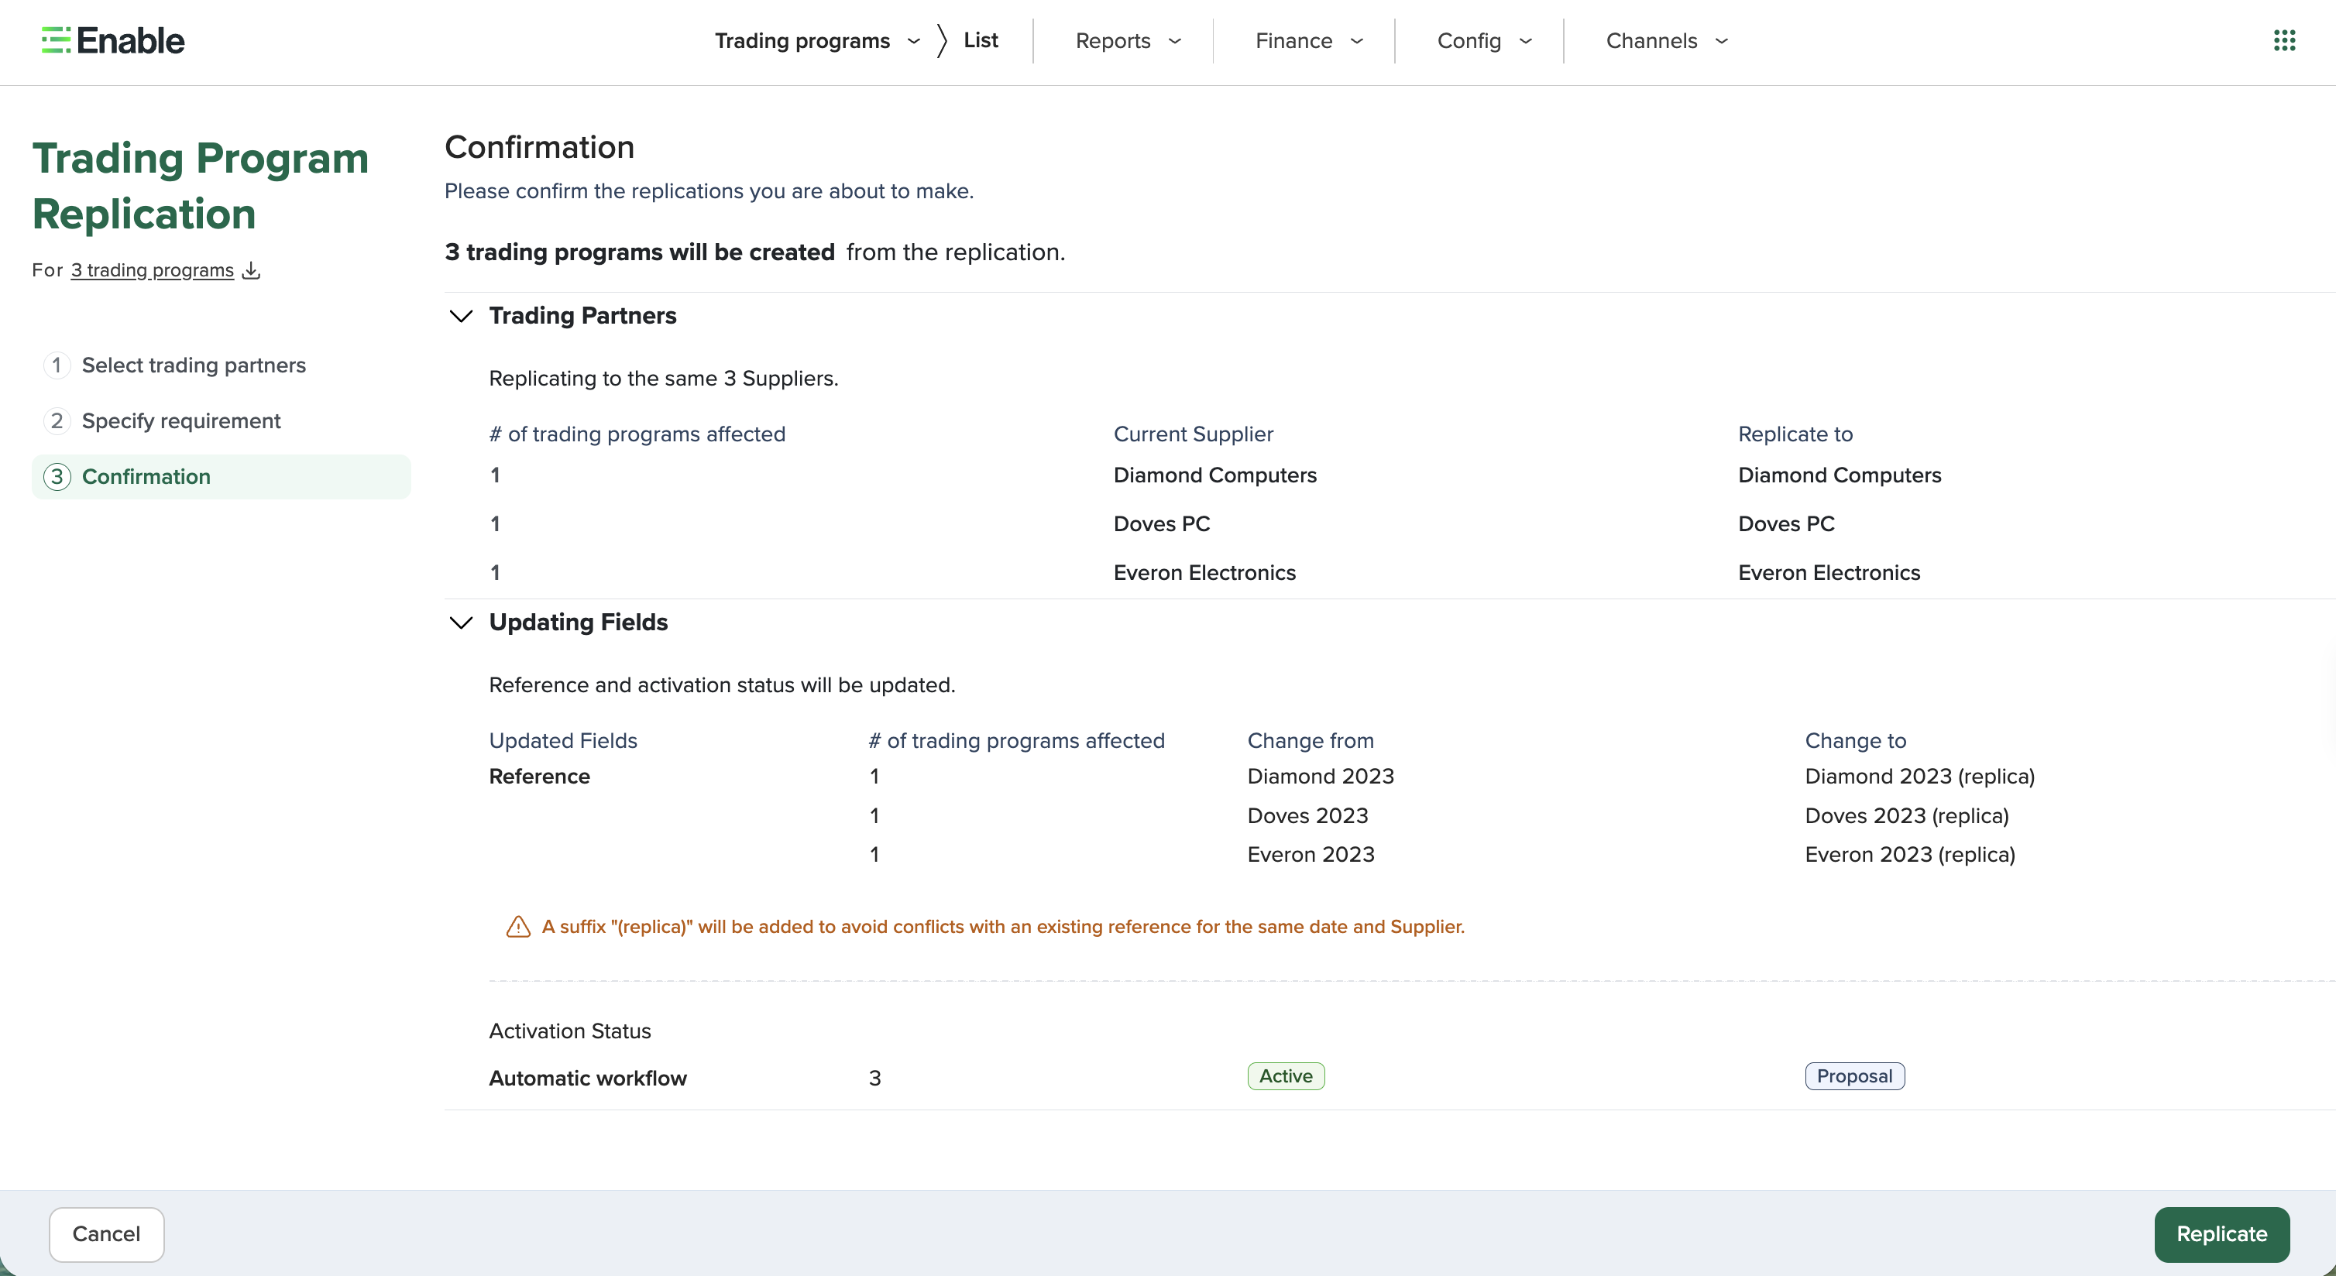
Task: Click the Activation Status heading
Action: point(569,1031)
